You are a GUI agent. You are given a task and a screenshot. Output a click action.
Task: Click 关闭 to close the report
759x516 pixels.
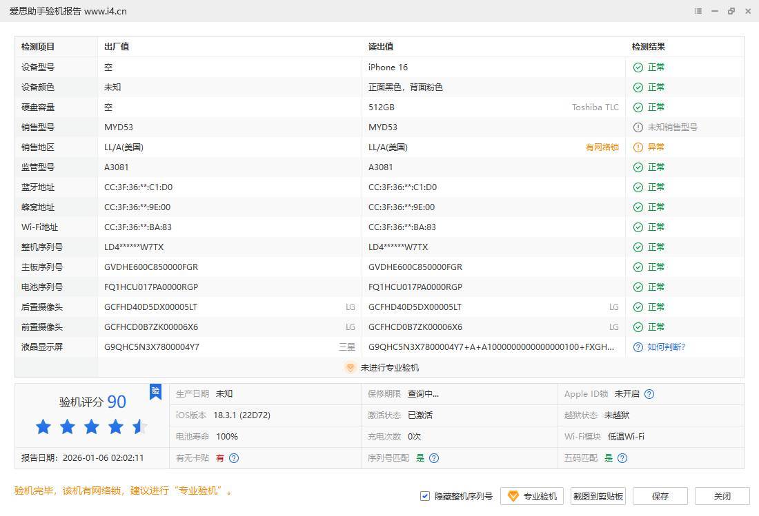pos(722,496)
